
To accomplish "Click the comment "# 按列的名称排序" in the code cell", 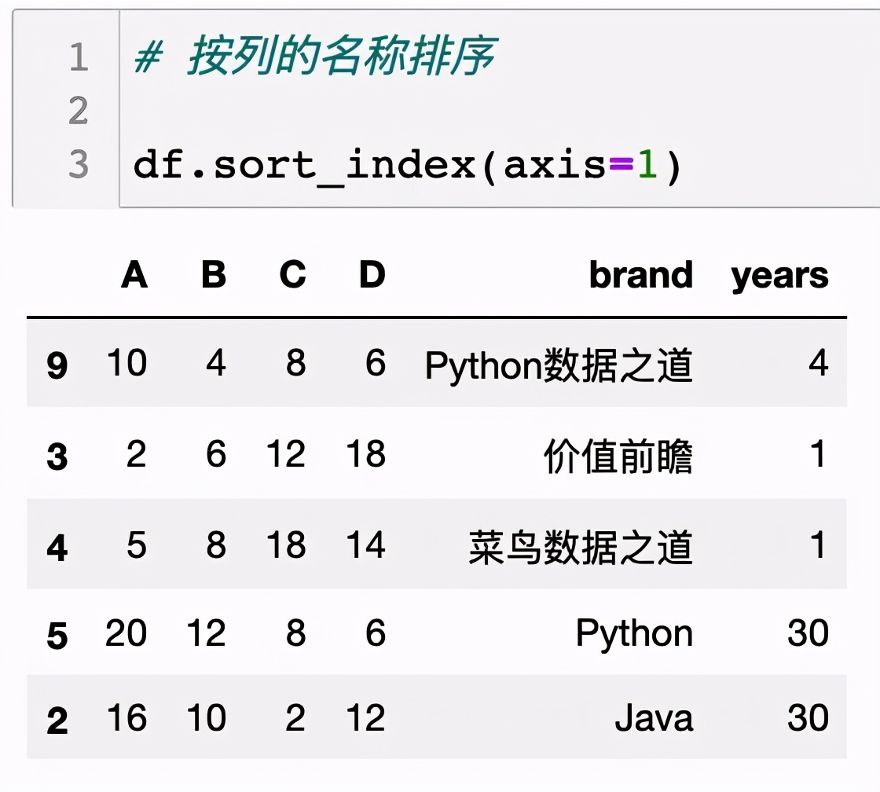I will (315, 56).
